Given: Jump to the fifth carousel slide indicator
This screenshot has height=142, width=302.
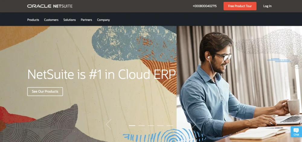Looking at the screenshot, I should click(170, 125).
